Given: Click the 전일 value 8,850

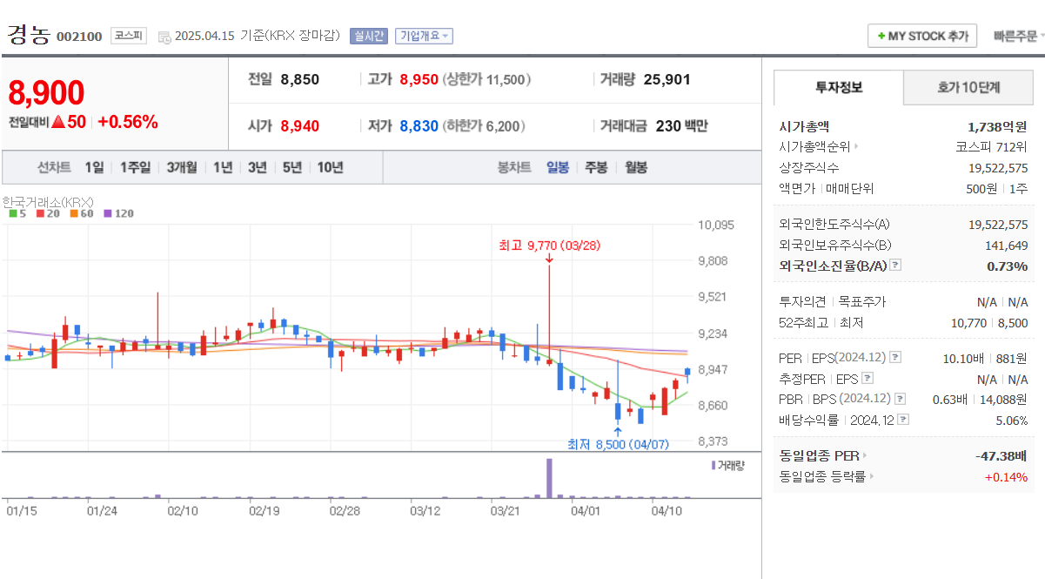Looking at the screenshot, I should tap(300, 79).
